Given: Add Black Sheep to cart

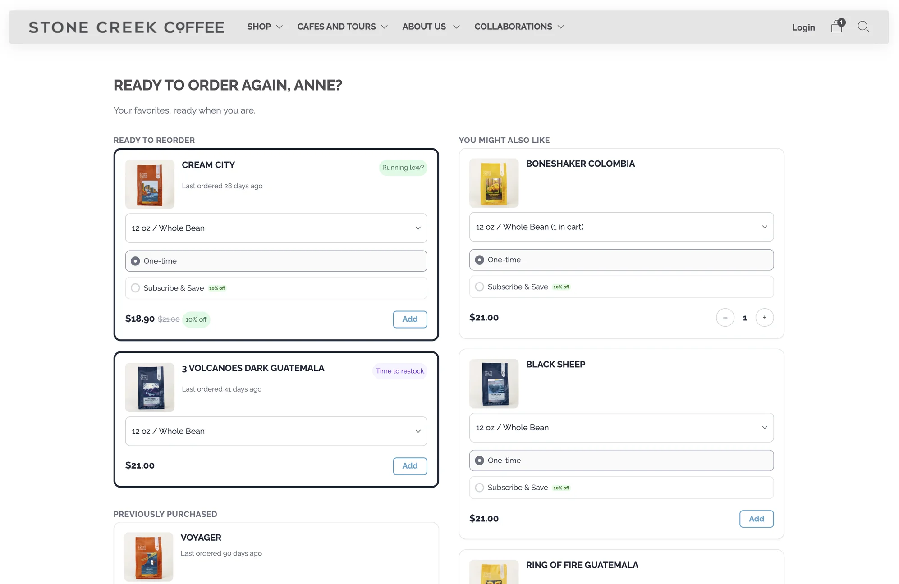Looking at the screenshot, I should click(757, 519).
